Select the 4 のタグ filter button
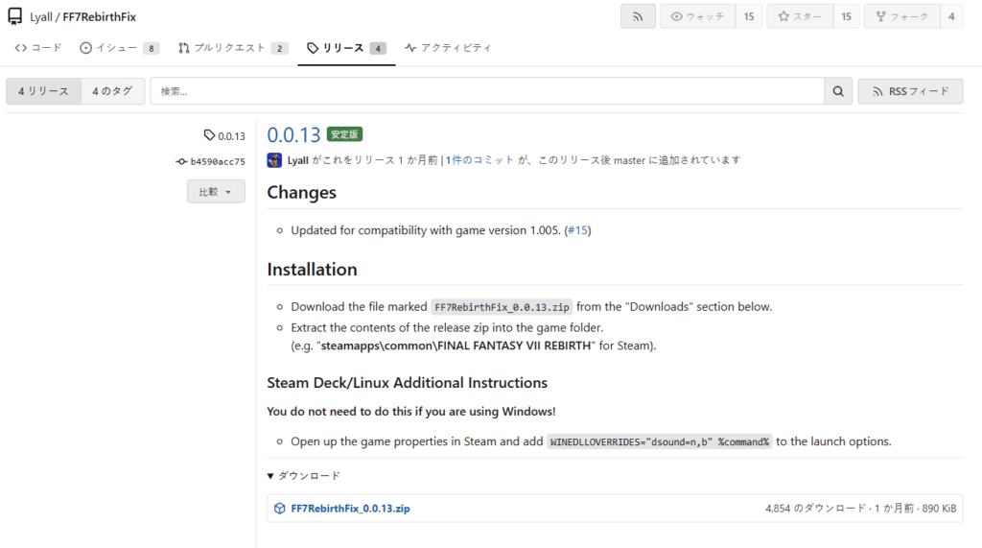This screenshot has height=548, width=982. (x=113, y=91)
